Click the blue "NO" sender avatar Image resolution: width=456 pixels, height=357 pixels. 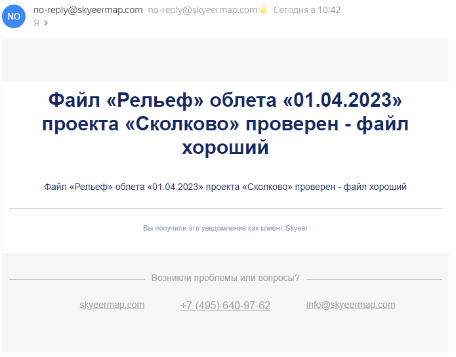[14, 16]
